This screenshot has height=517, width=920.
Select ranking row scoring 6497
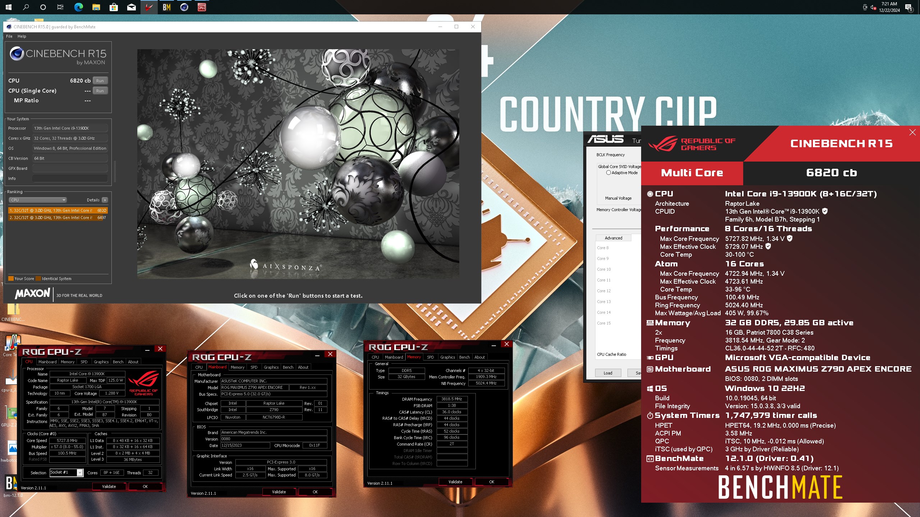point(58,218)
